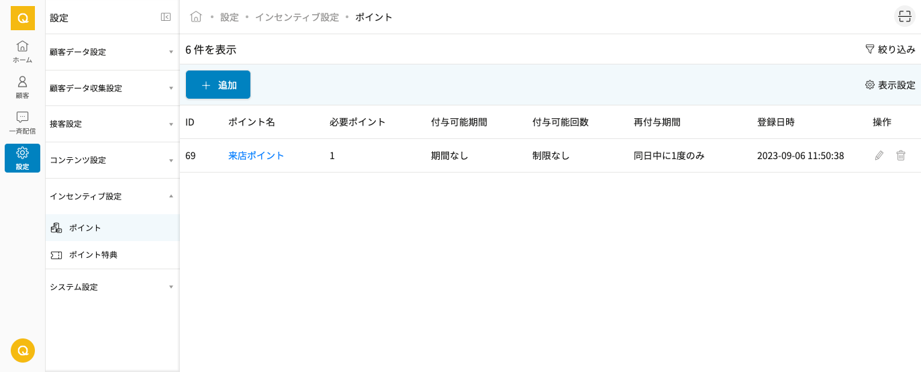Collapse the settings side panel
Screen dimensions: 921x372
click(x=166, y=17)
